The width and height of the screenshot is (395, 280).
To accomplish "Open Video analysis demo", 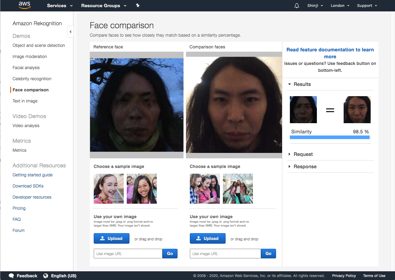I will 26,126.
